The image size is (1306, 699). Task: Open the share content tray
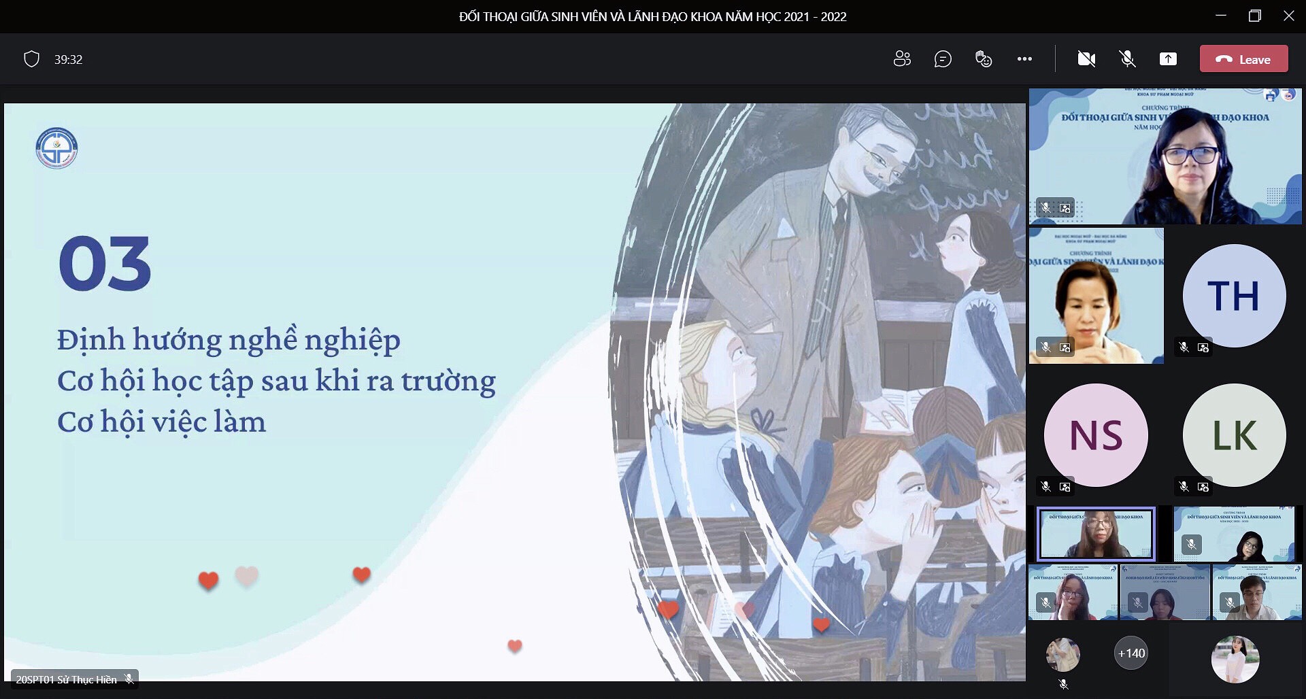[x=1168, y=59]
